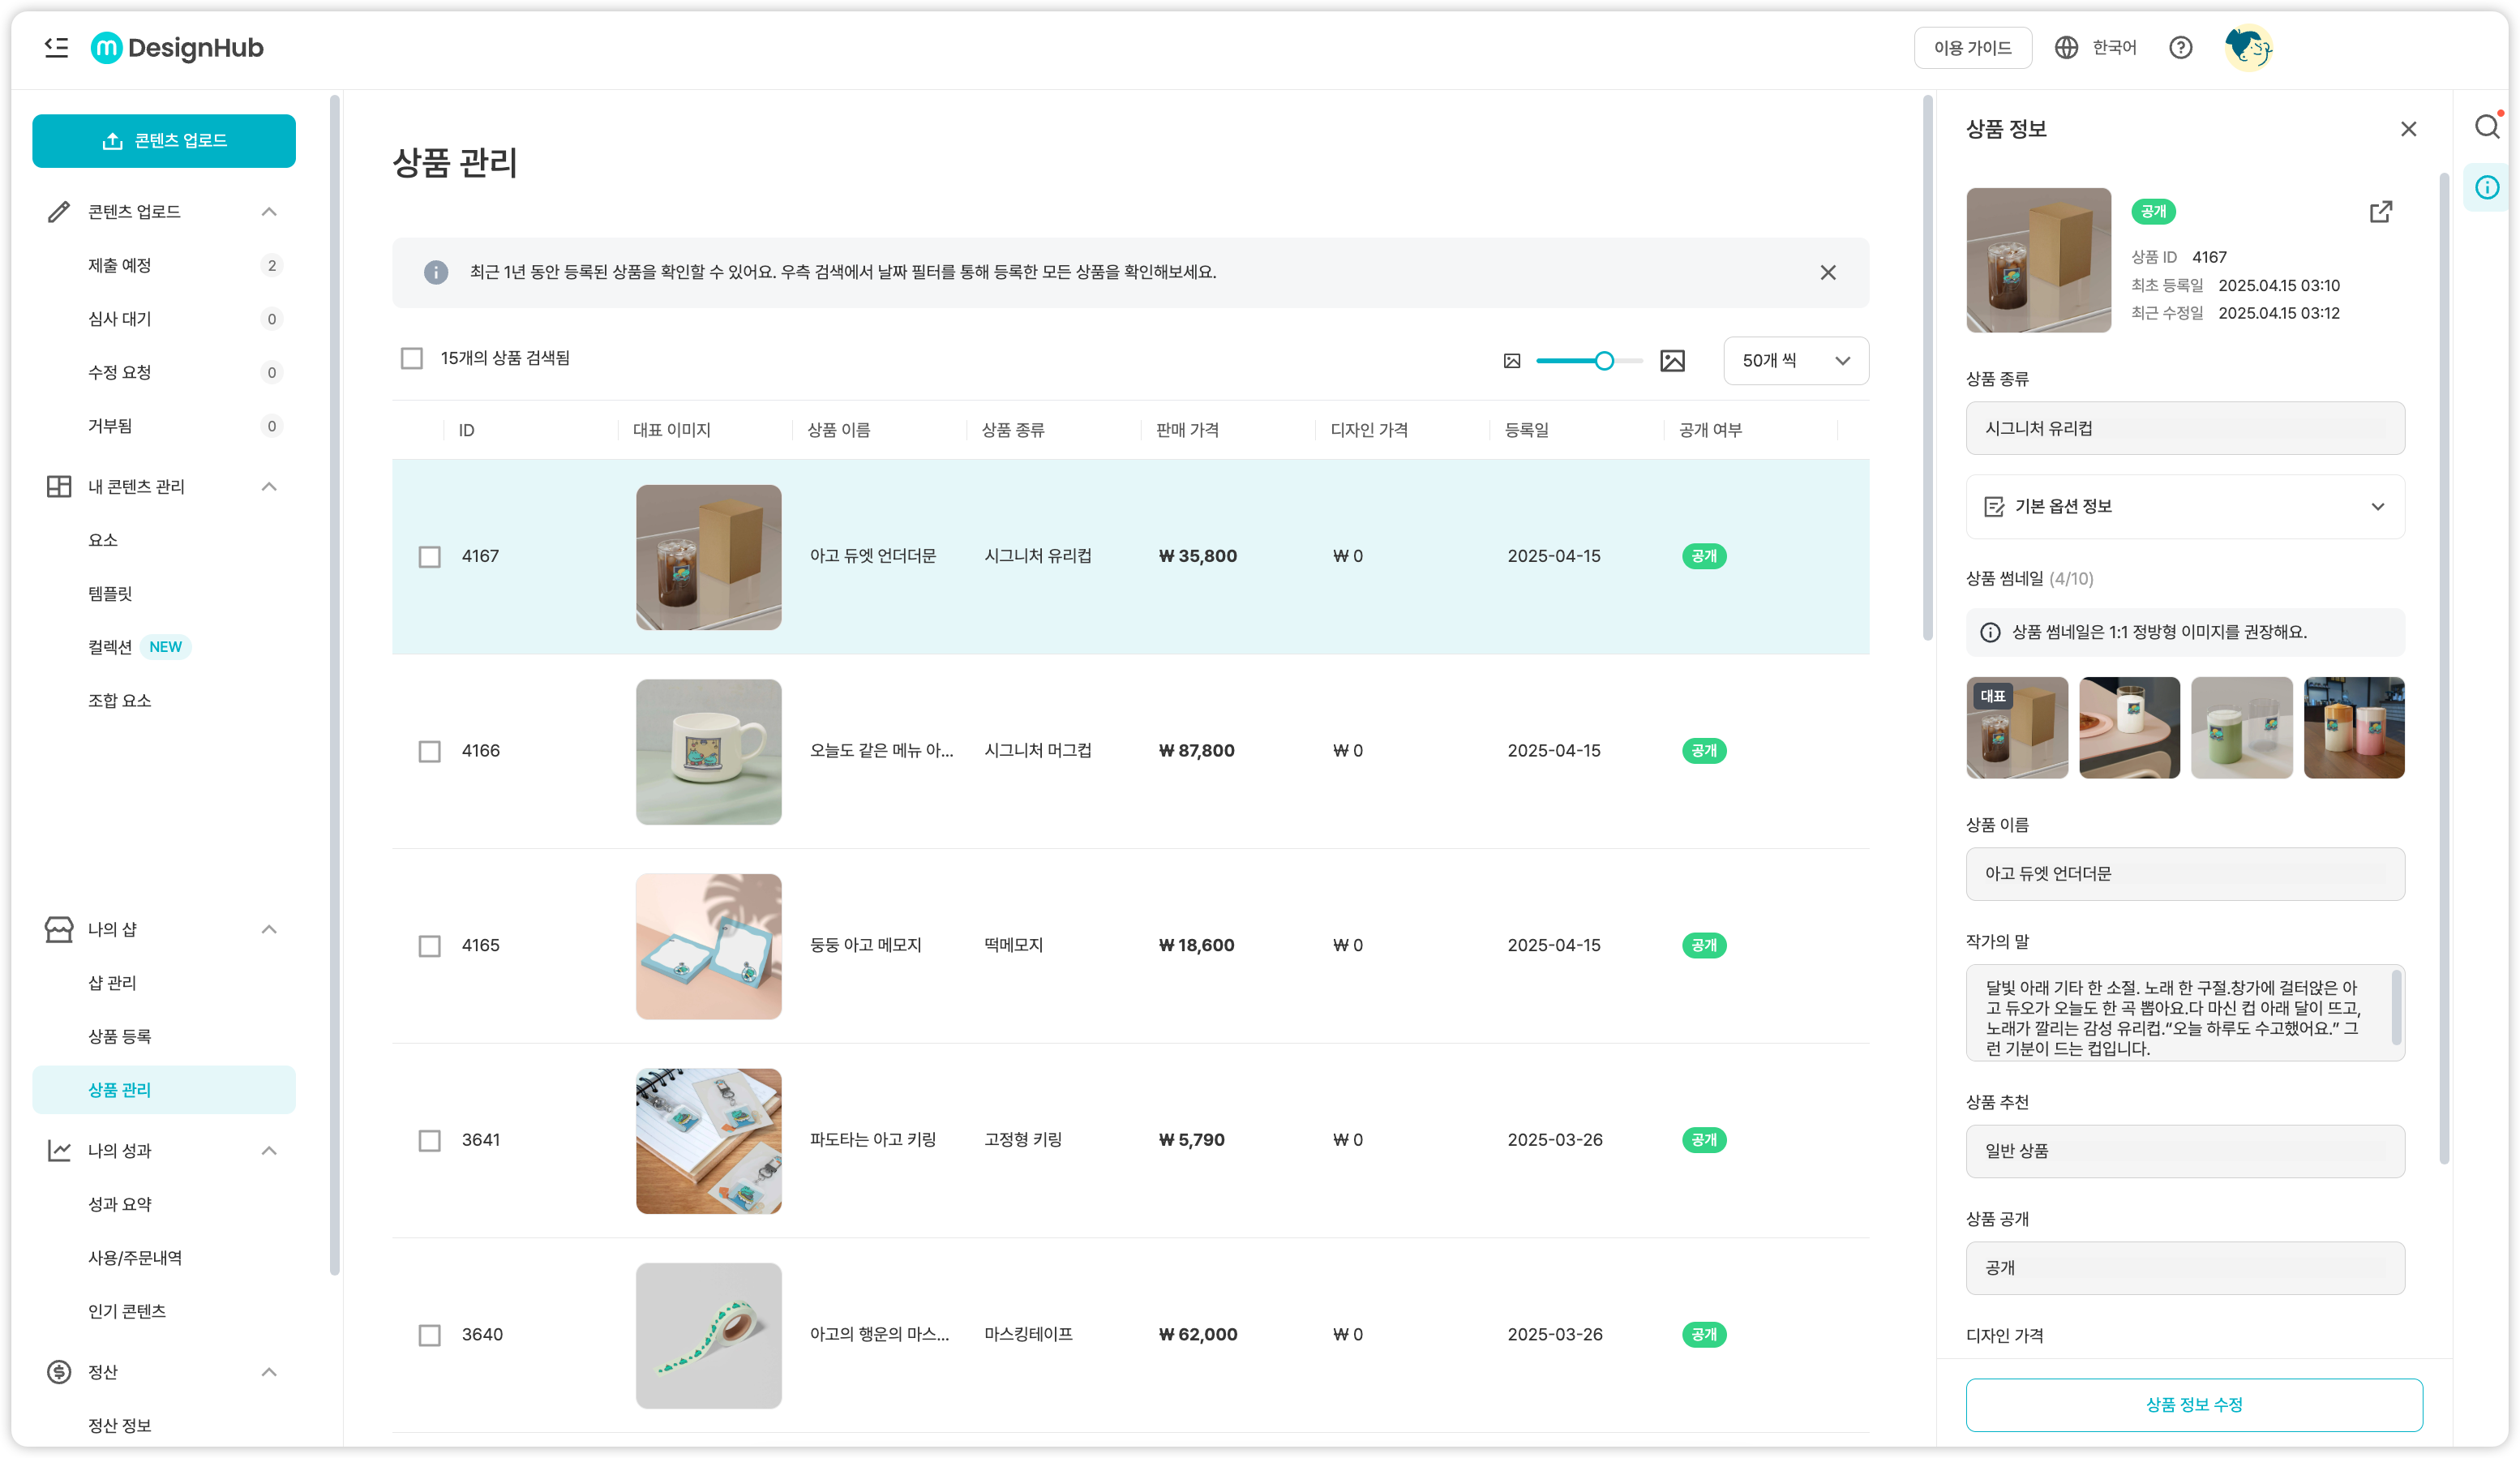Open the user avatar profile
This screenshot has height=1458, width=2520.
pyautogui.click(x=2248, y=48)
